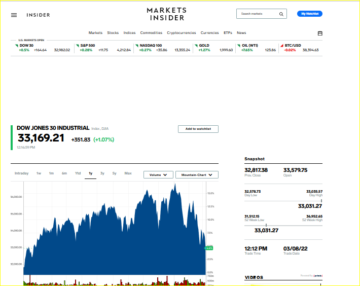This screenshot has width=360, height=286.
Task: Click the VIDEOS section heading
Action: coord(254,277)
